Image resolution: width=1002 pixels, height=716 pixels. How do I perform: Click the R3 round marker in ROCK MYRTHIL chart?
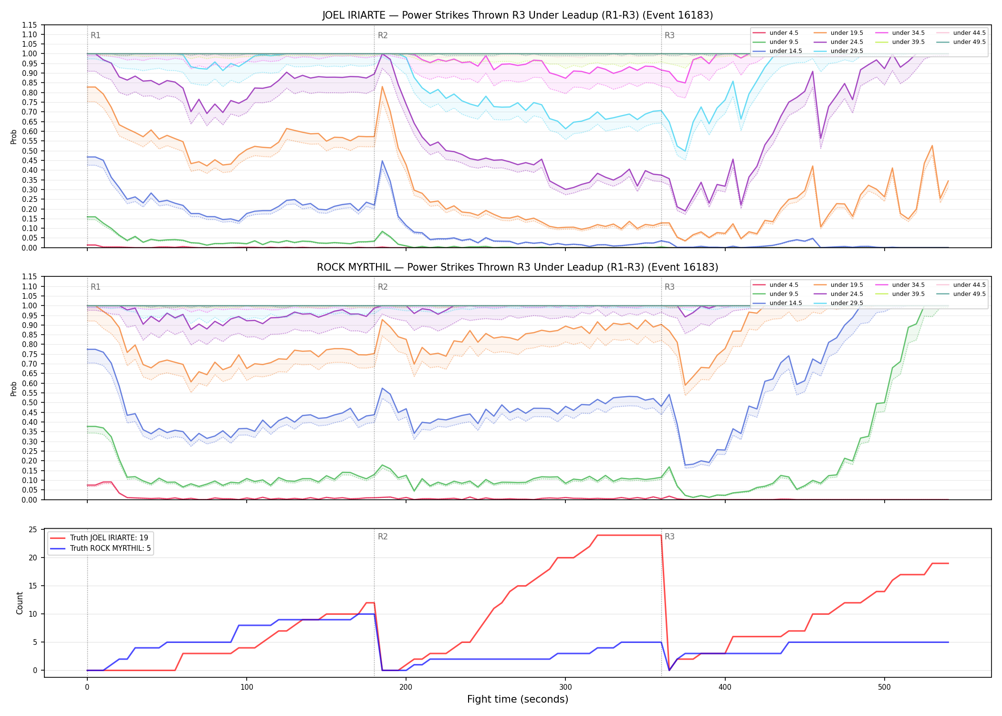click(x=669, y=287)
